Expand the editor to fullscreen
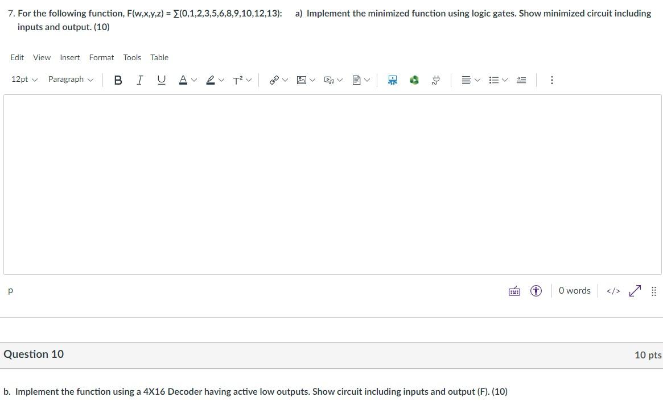This screenshot has width=663, height=401. (635, 290)
